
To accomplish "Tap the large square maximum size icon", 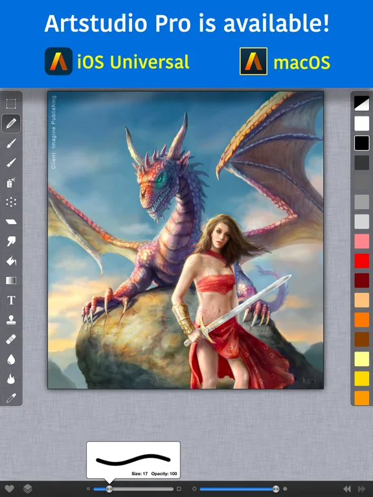I will coord(179,489).
